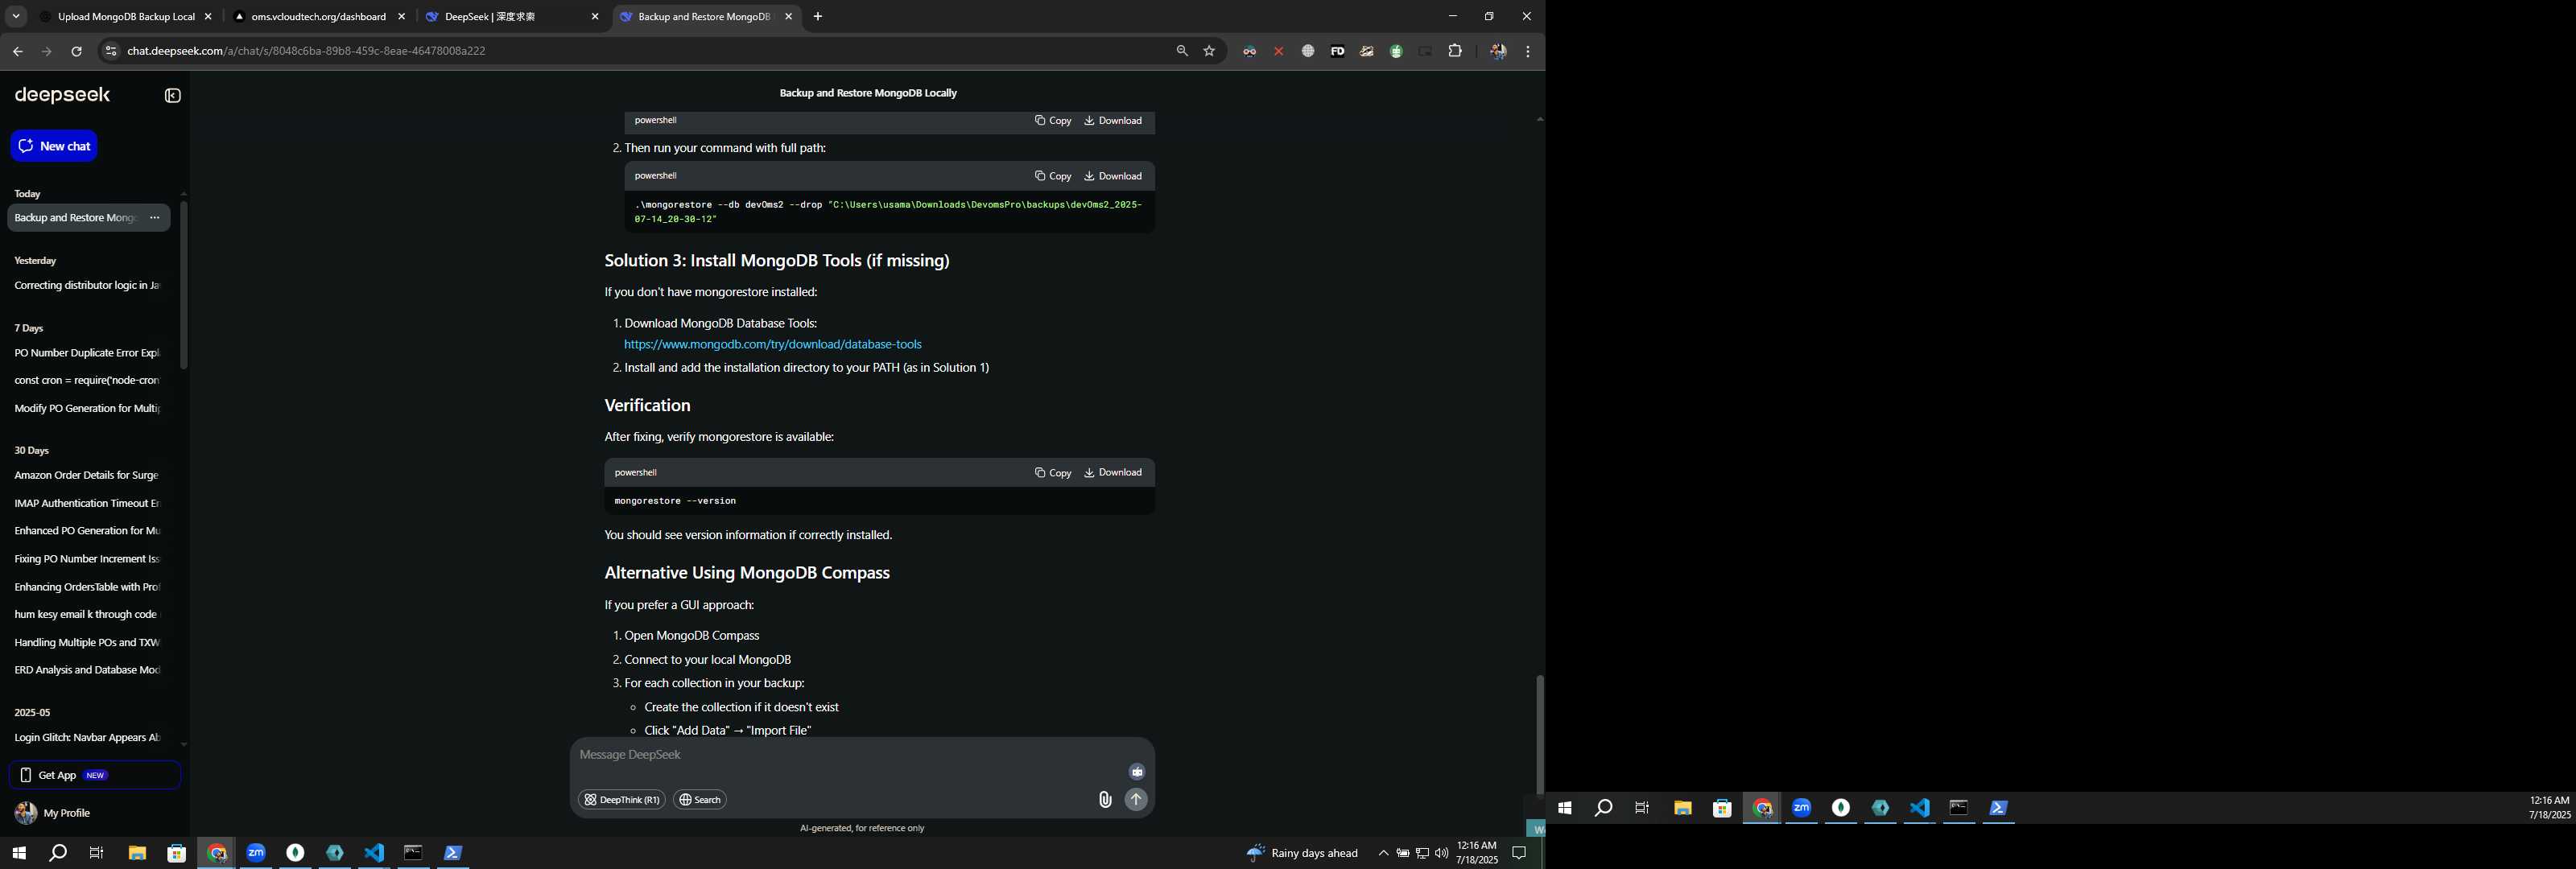Open PowerShell from left monitor taskbar

[x=453, y=853]
